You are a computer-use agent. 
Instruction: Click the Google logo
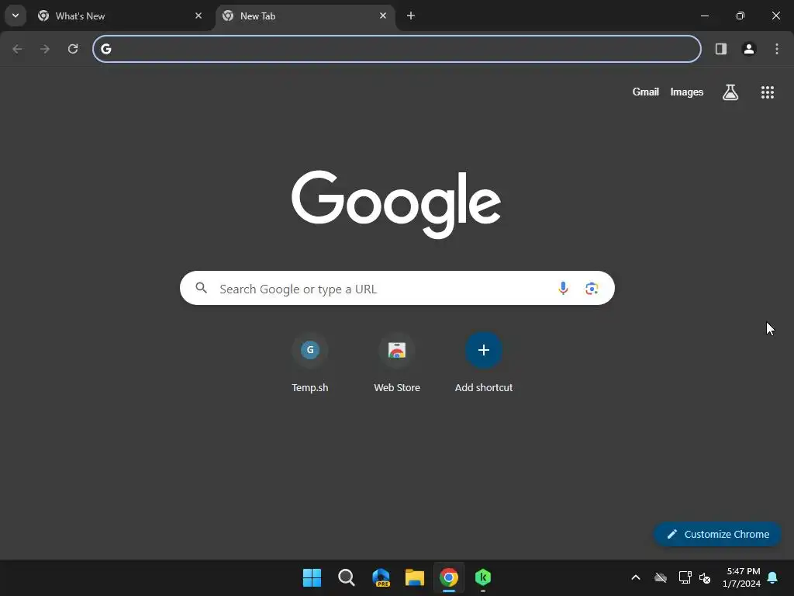396,204
